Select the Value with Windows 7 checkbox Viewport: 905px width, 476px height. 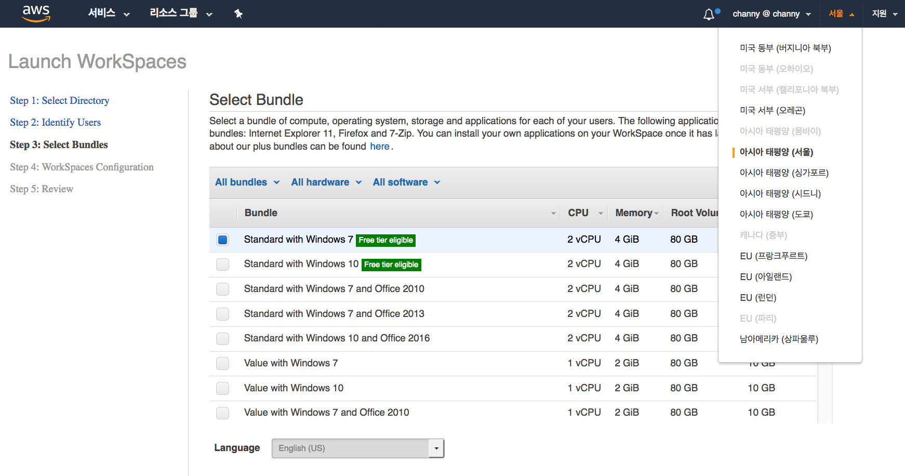pos(223,363)
